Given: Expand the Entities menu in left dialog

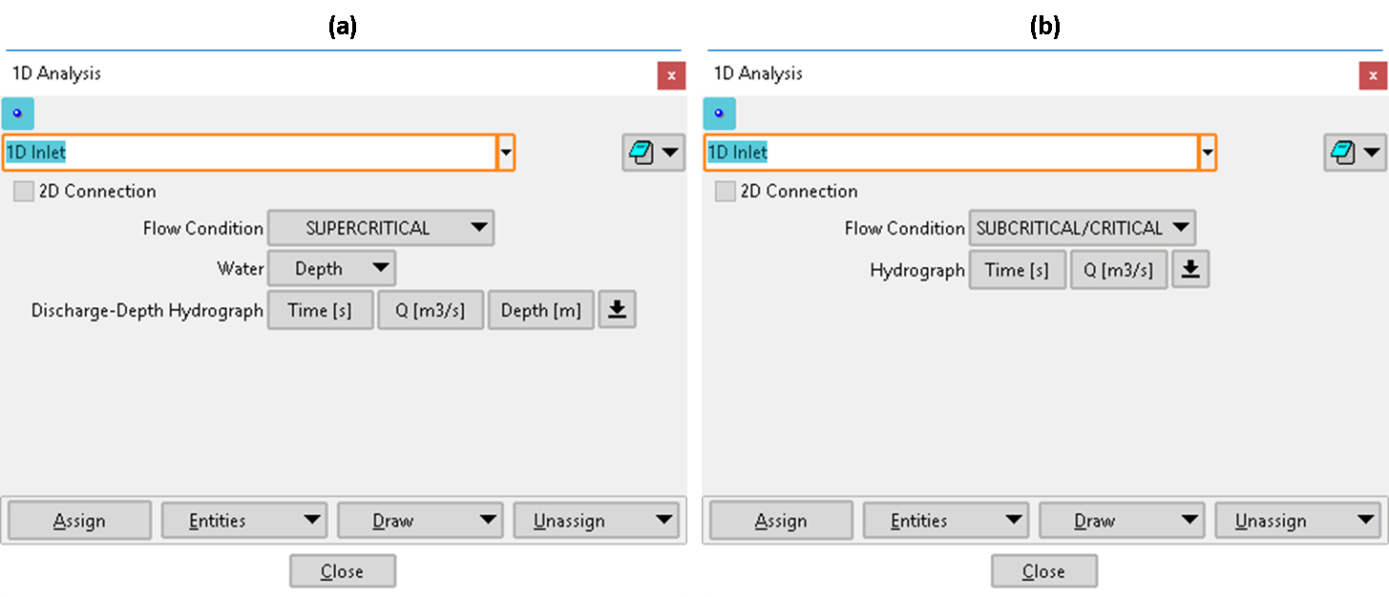Looking at the screenshot, I should (244, 521).
